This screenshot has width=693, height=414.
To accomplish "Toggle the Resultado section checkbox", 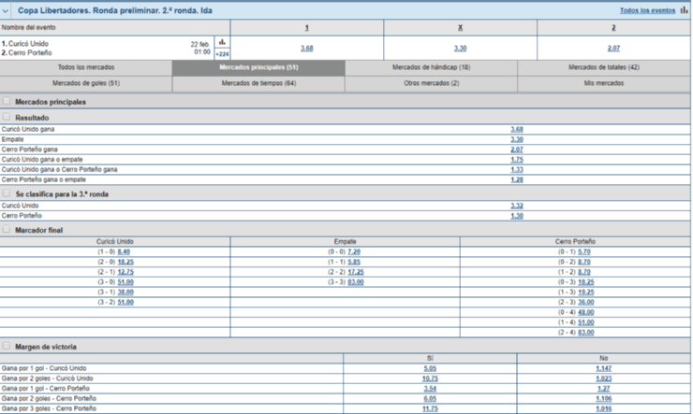I will (x=7, y=118).
